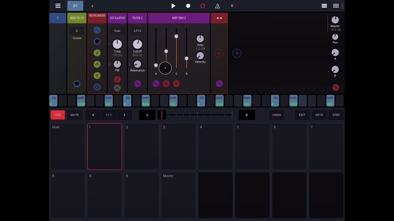Open the AMP ENV 2 module header

(x=179, y=18)
